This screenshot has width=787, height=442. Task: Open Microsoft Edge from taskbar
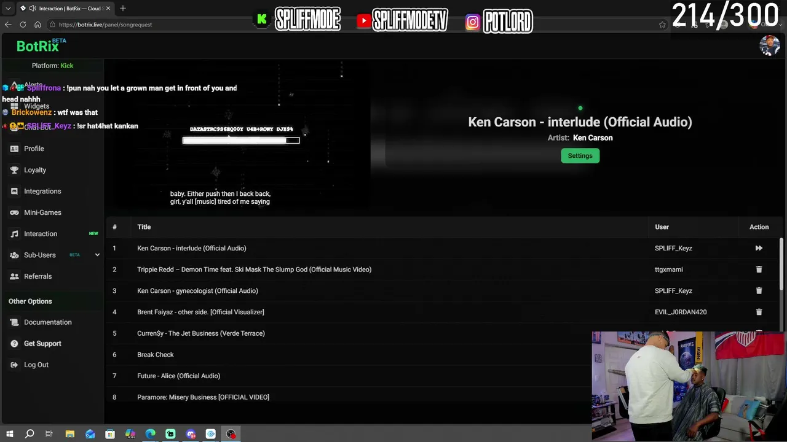pos(150,434)
